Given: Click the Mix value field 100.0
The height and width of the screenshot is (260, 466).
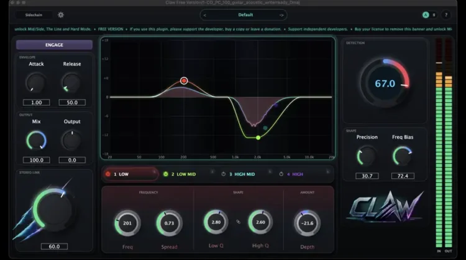Looking at the screenshot, I should click(36, 160).
